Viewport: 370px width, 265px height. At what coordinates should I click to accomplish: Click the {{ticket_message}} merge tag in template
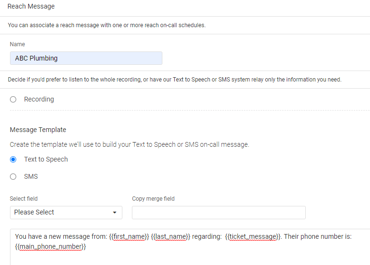252,236
